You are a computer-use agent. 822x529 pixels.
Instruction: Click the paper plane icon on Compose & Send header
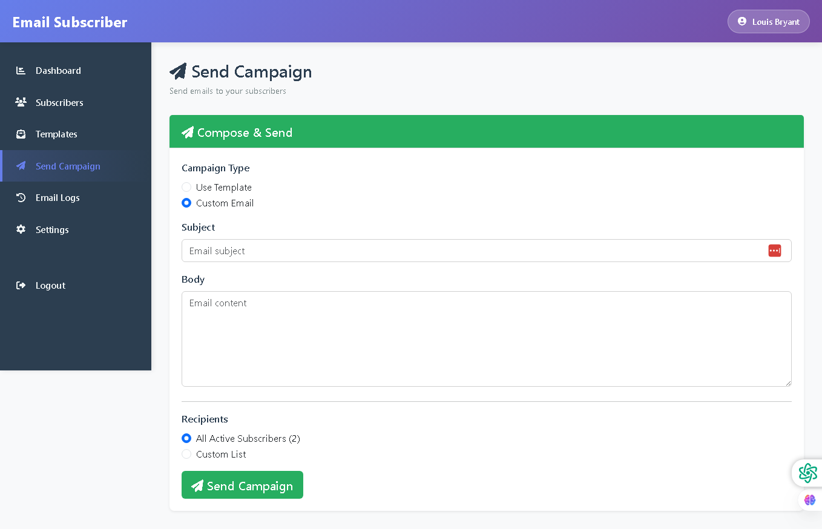click(x=188, y=131)
